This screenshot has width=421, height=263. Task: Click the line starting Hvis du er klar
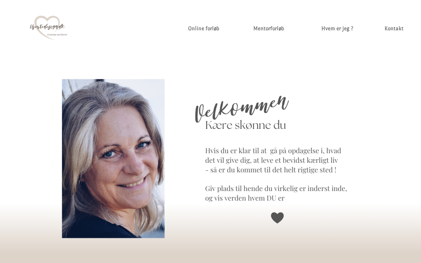pos(273,151)
